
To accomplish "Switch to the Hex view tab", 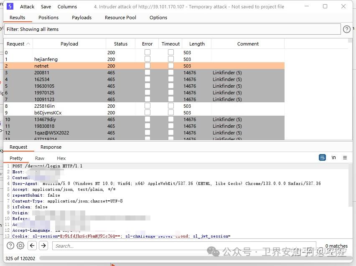I will (61, 158).
